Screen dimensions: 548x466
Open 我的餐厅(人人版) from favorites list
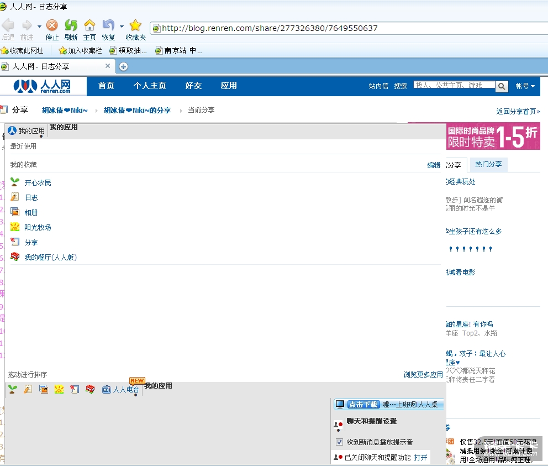point(51,257)
